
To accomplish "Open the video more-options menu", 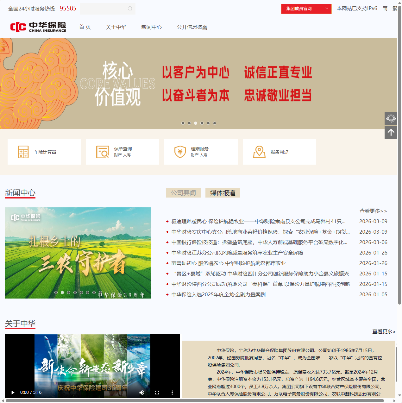I will coord(172,392).
